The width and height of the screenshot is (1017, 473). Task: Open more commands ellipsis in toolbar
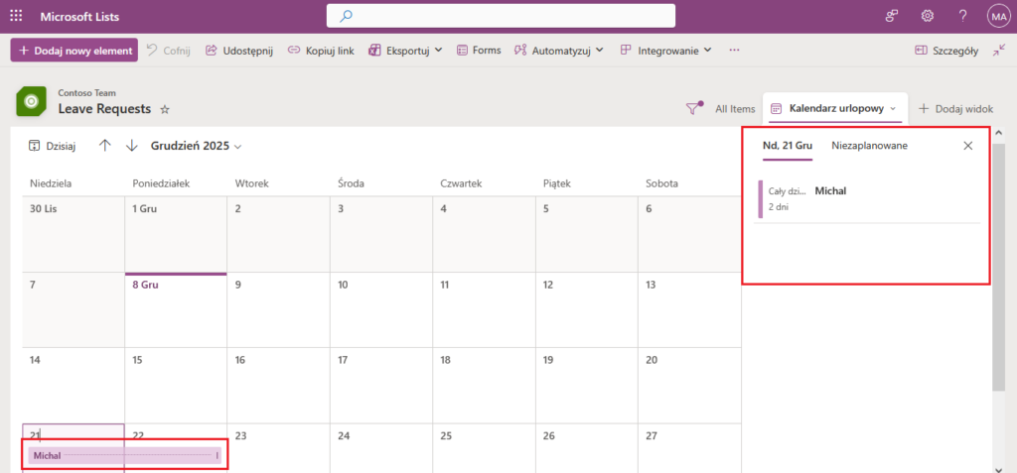tap(734, 50)
